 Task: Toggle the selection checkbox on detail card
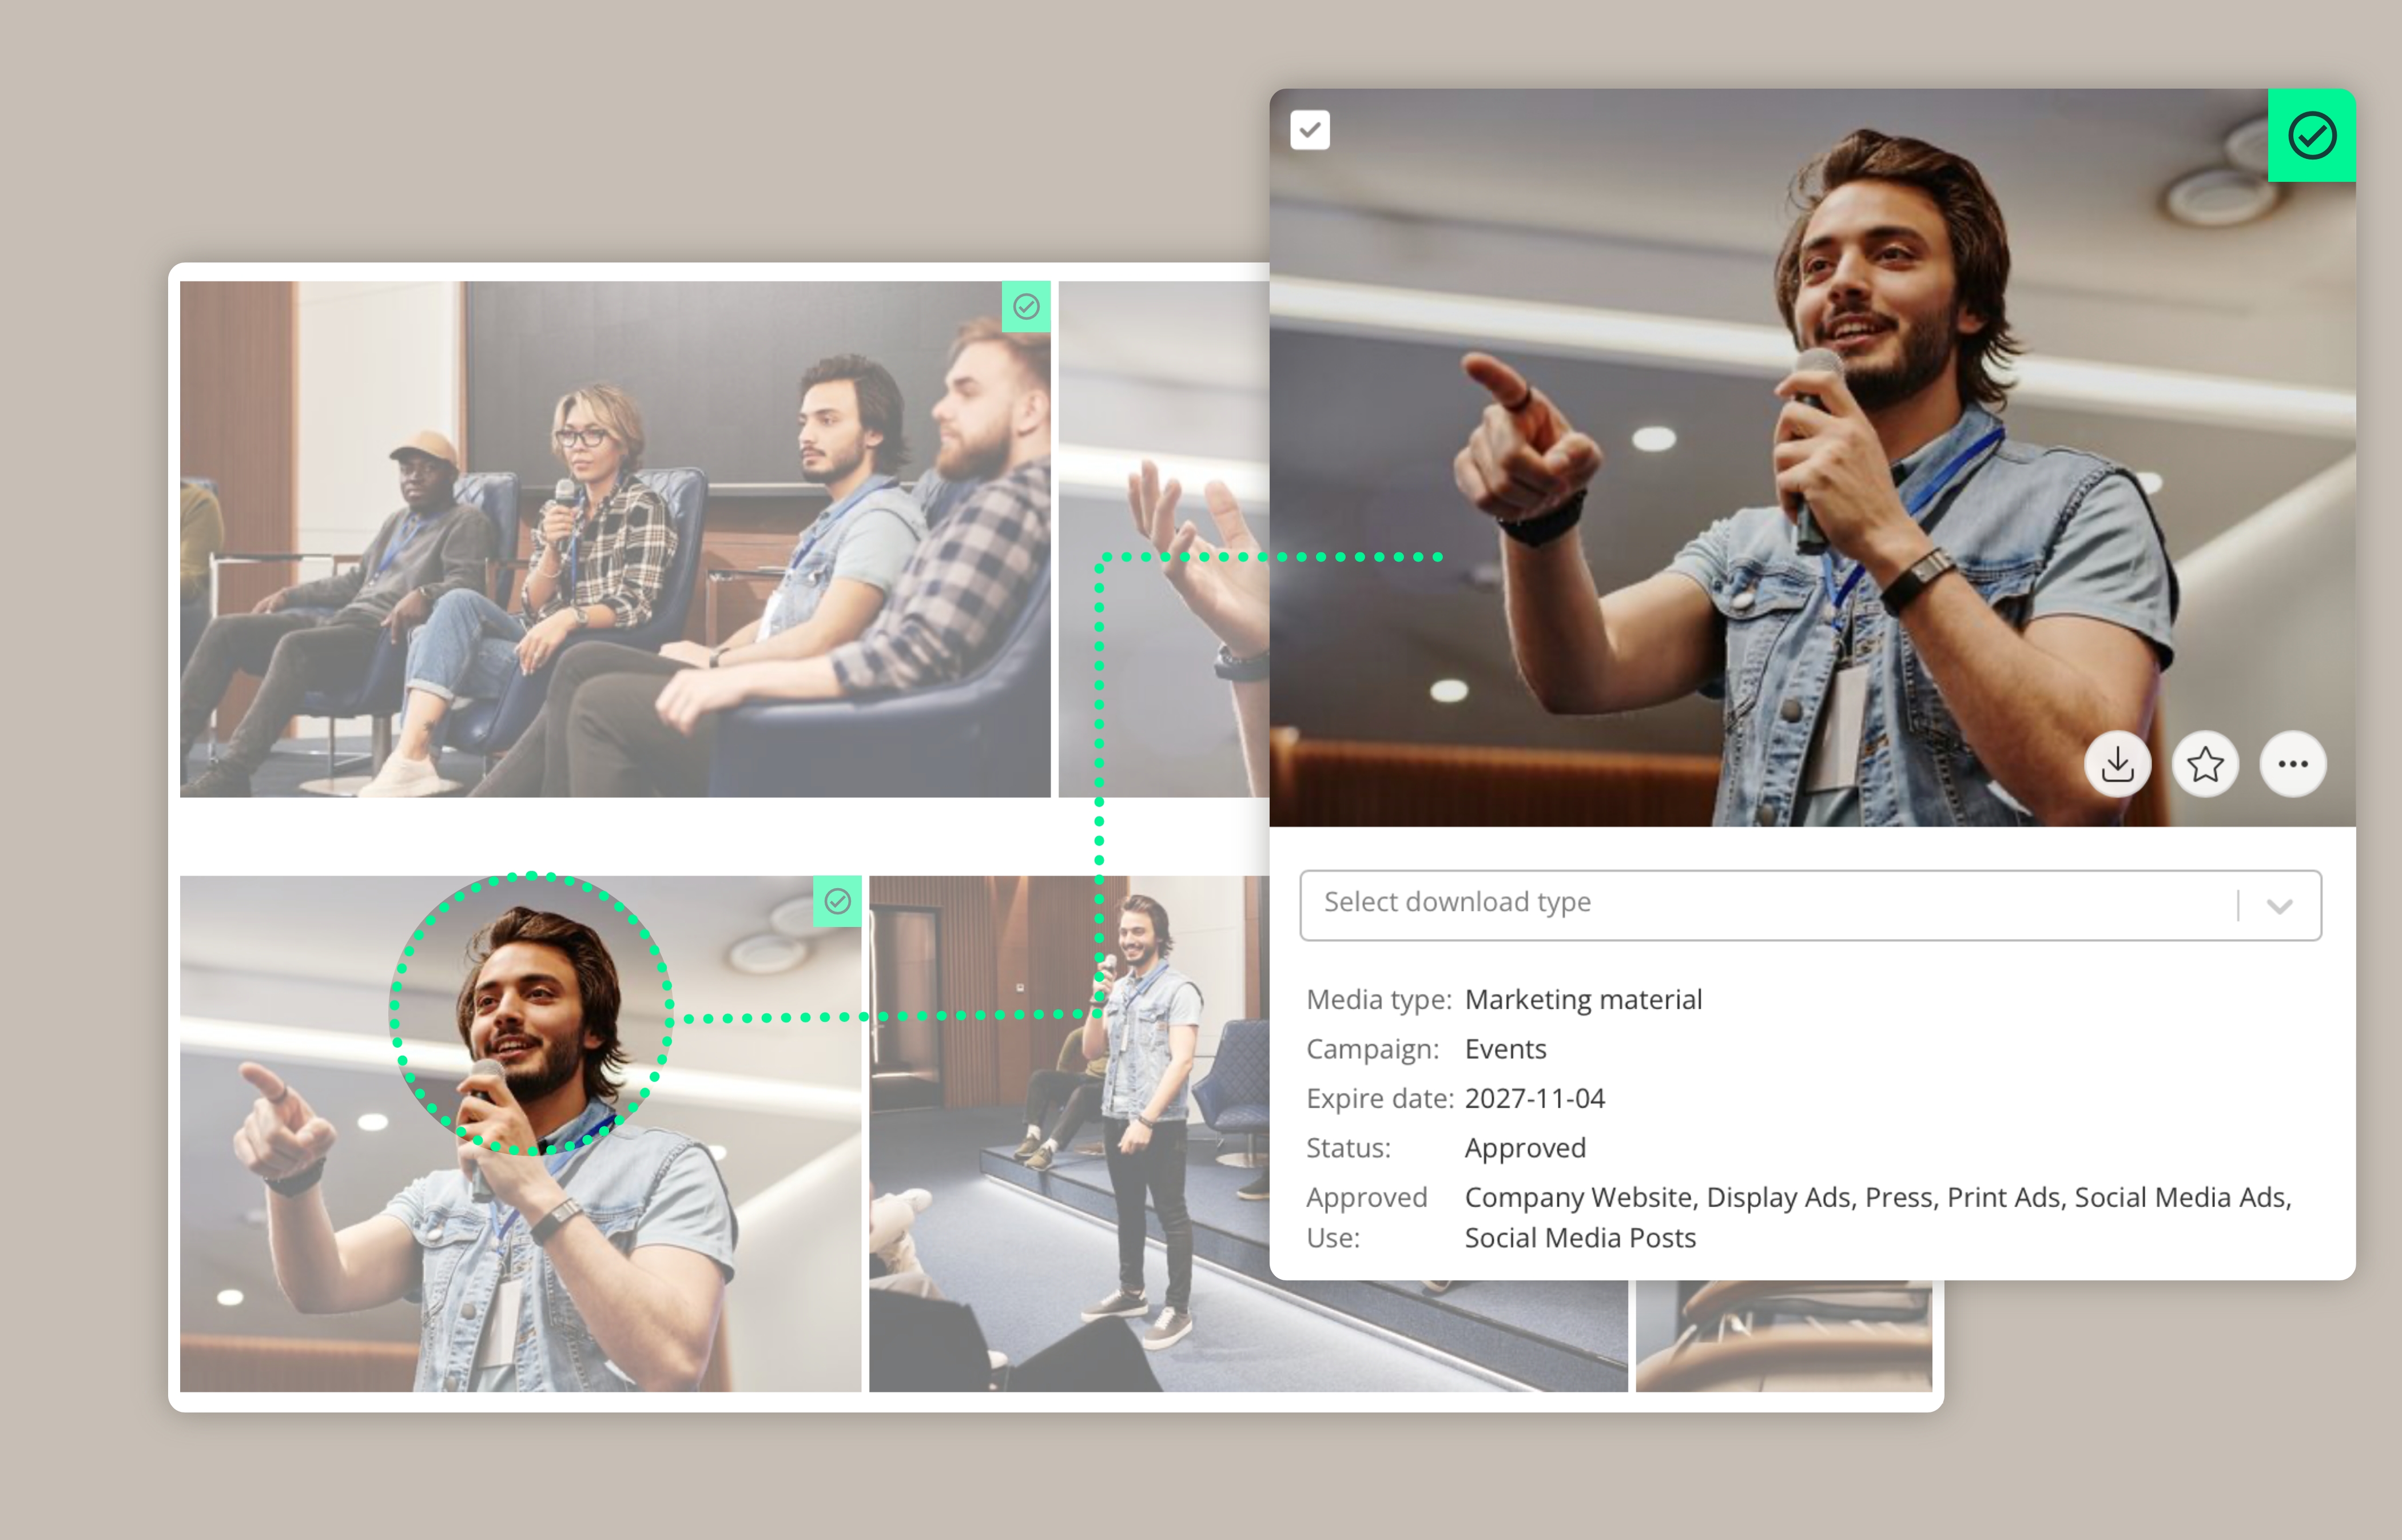[x=1309, y=130]
